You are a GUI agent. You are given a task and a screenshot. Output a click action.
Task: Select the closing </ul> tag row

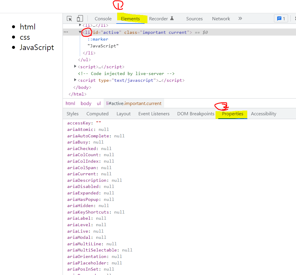84,60
